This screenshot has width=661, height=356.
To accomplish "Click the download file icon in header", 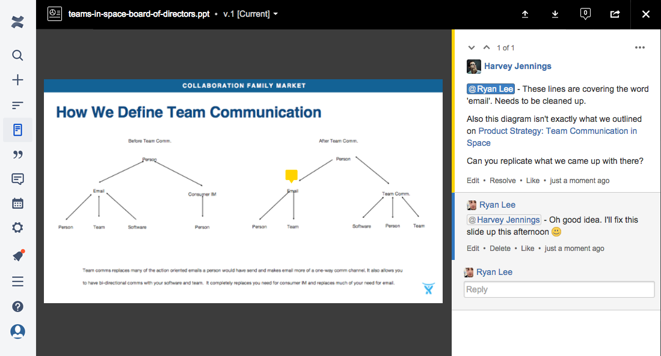I will (555, 14).
